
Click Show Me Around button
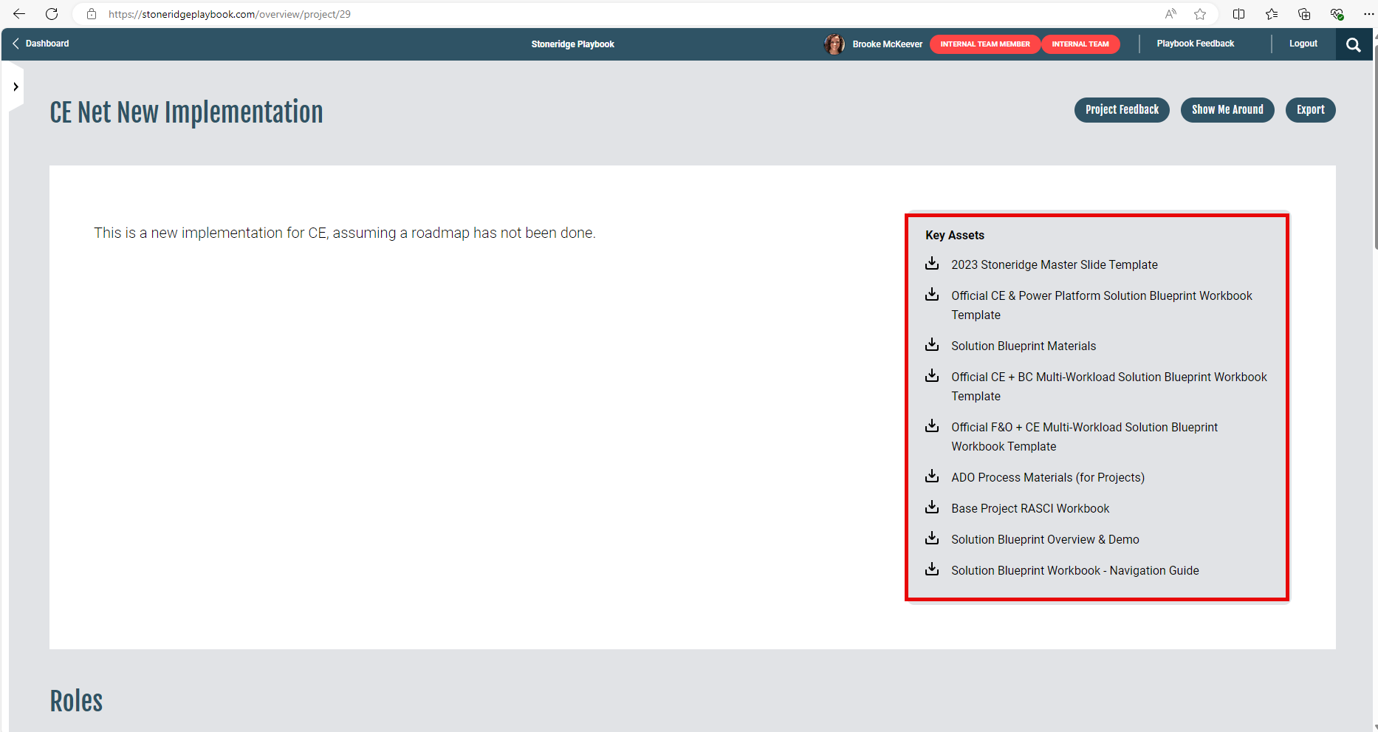[x=1227, y=110]
